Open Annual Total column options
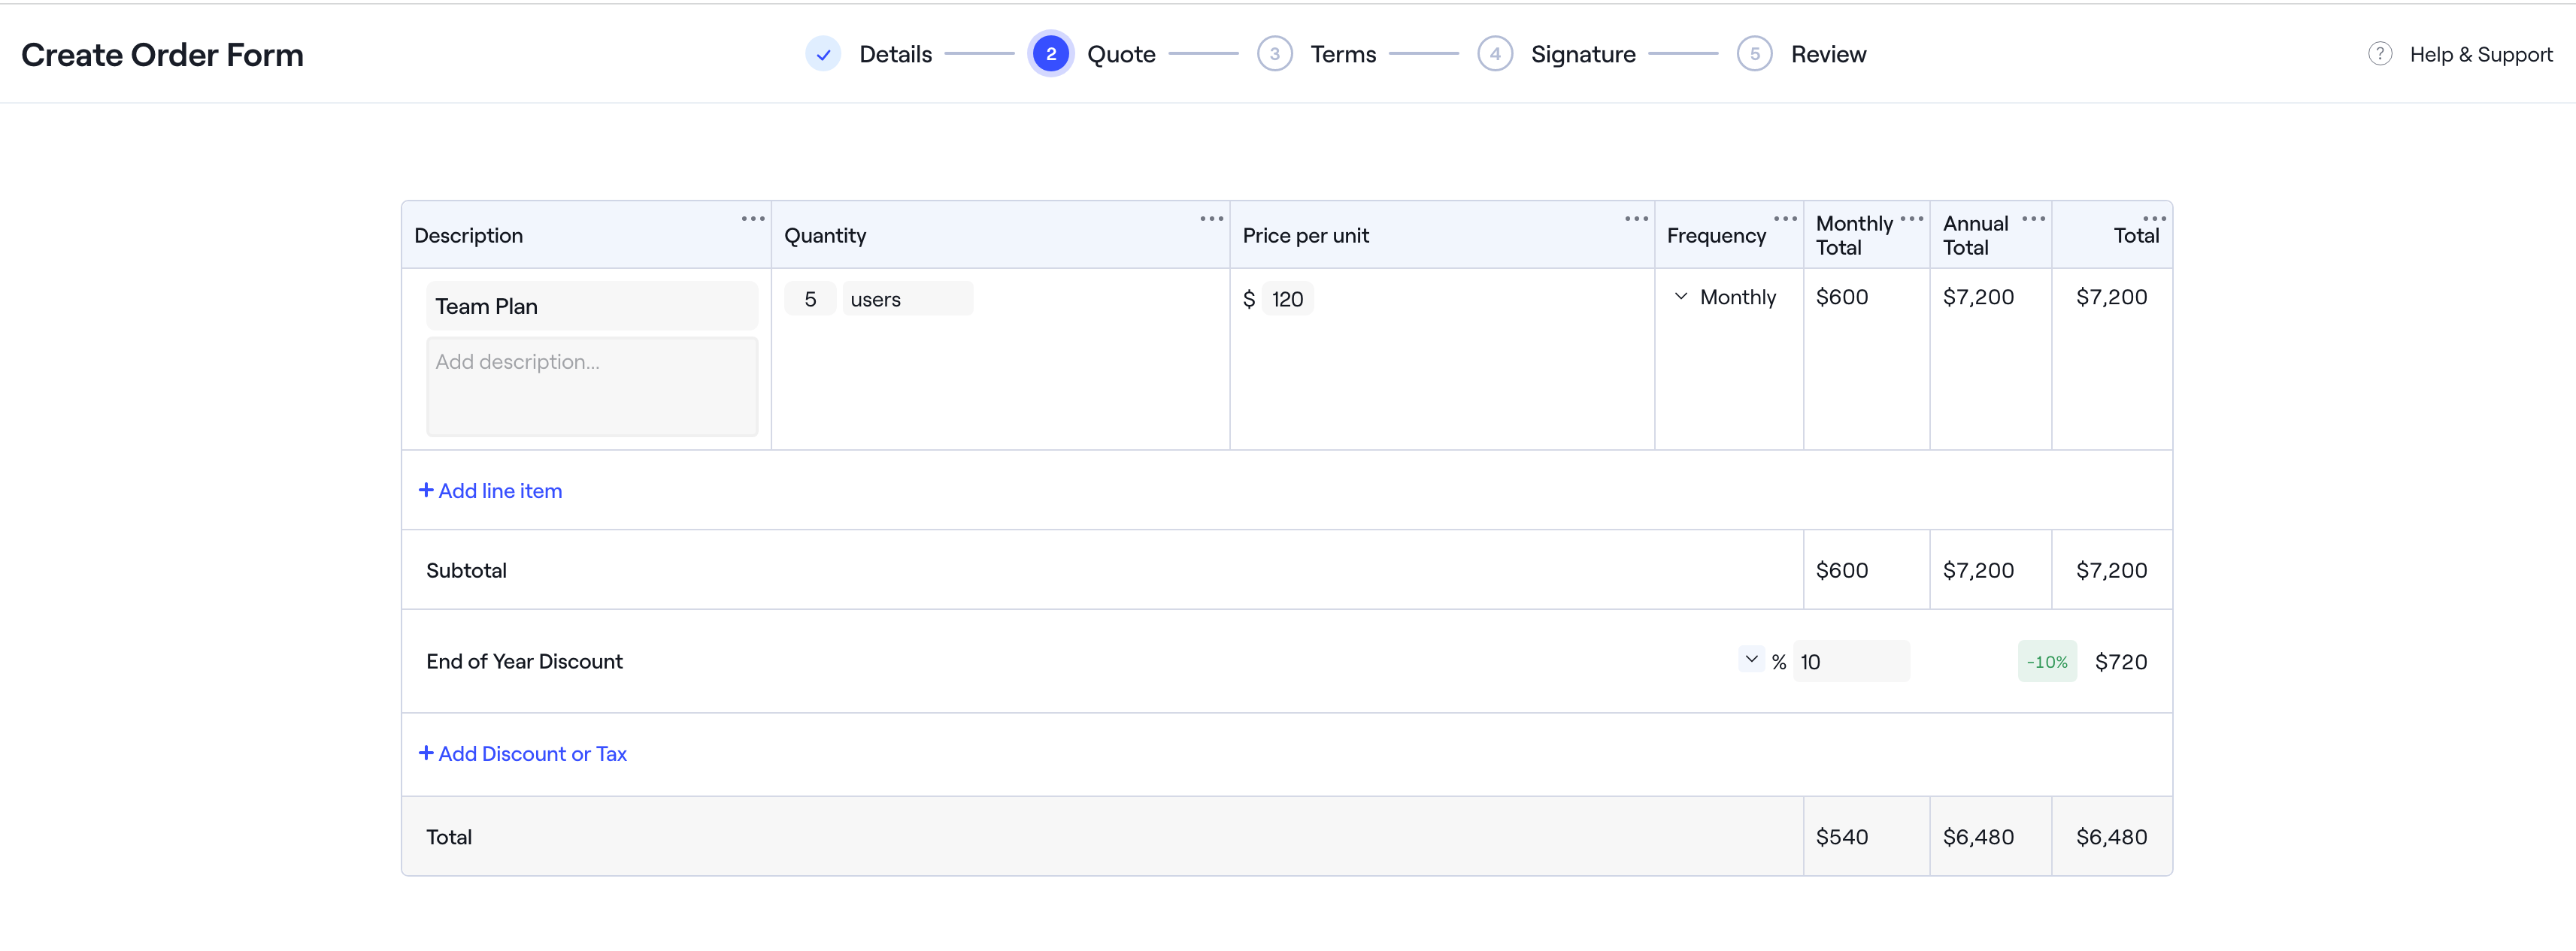2576x951 pixels. coord(2033,218)
